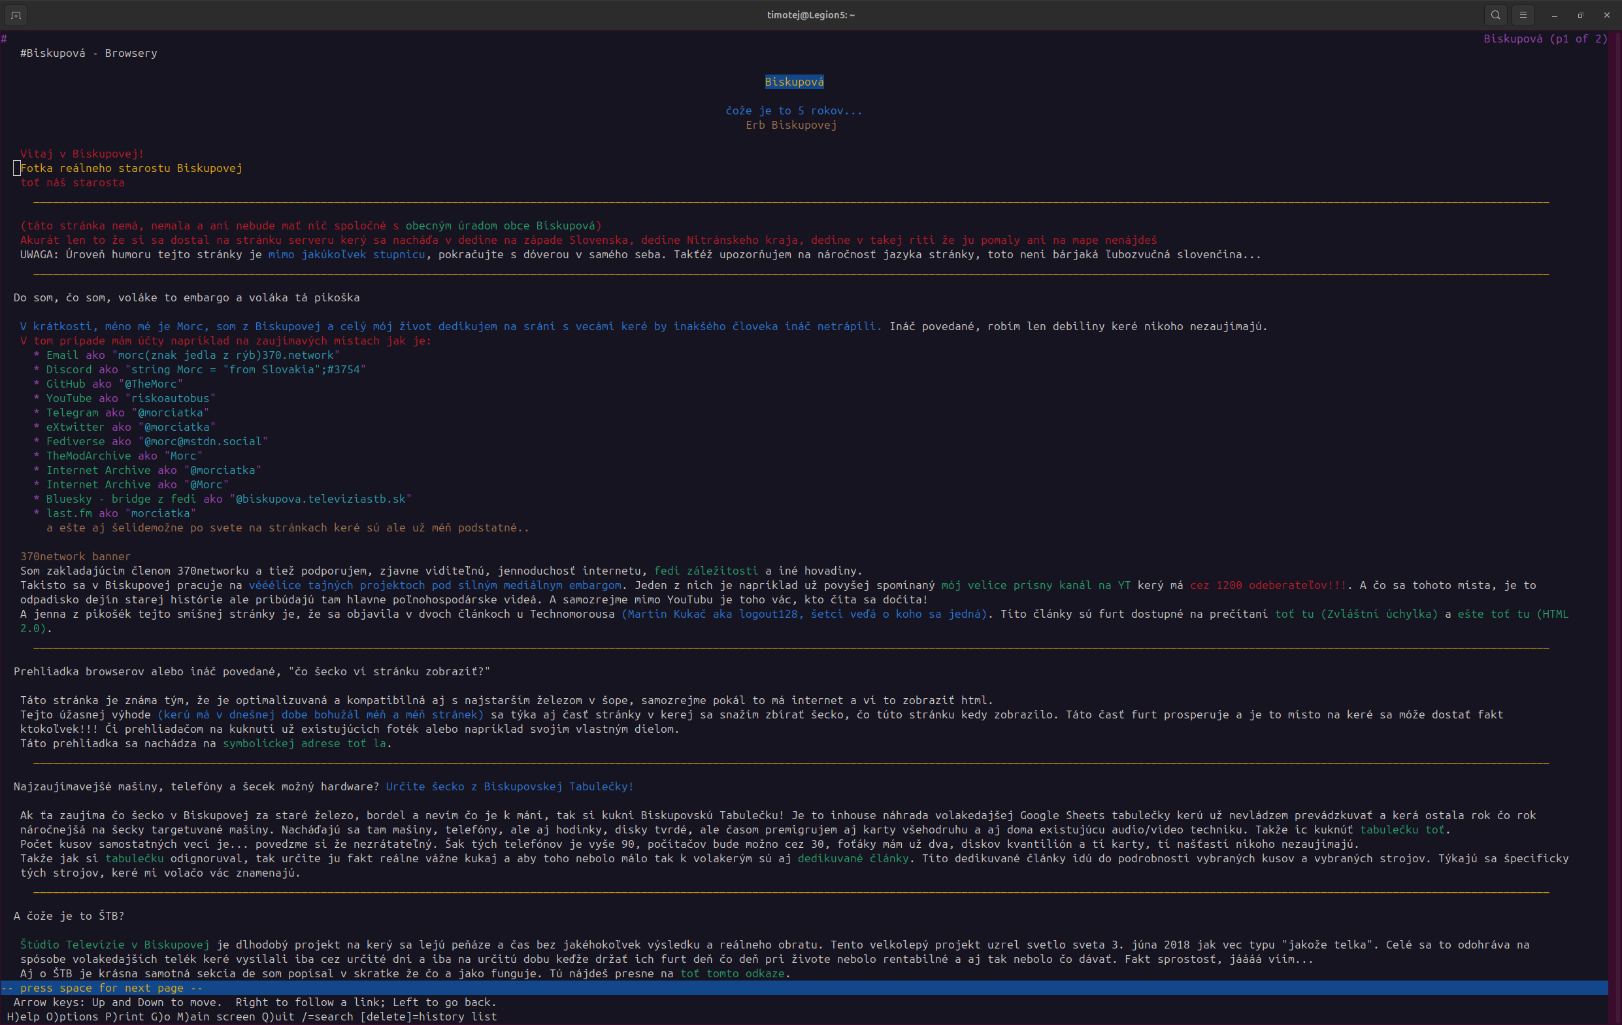This screenshot has height=1025, width=1622.
Task: Open the terminal search icon
Action: point(1495,15)
